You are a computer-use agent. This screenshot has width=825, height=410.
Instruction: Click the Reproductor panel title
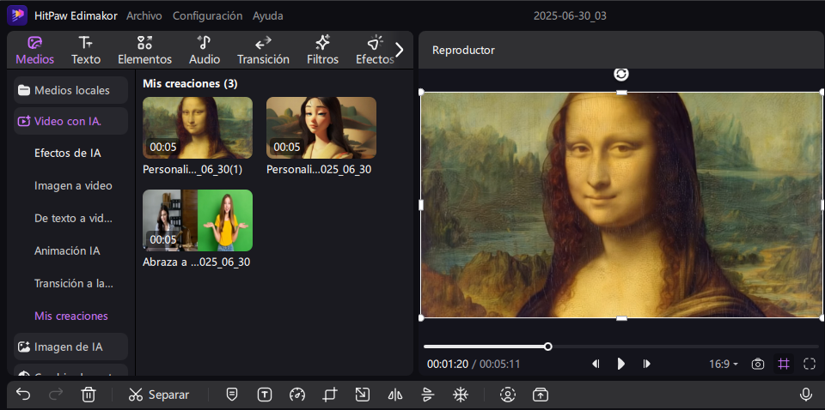point(463,51)
